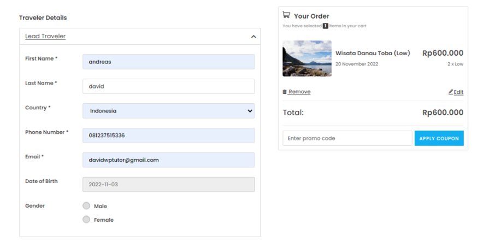Click the trash icon beside Remove

click(x=285, y=92)
